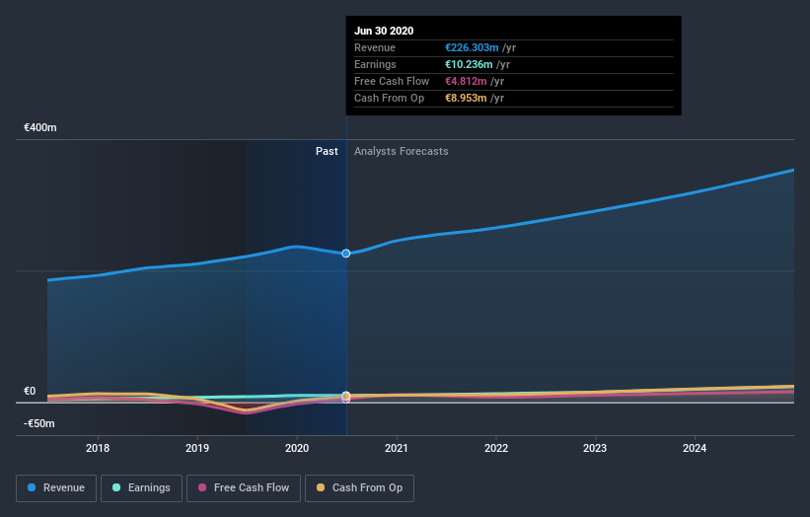
Task: Click the orange Cash From Op legend dot
Action: [321, 487]
